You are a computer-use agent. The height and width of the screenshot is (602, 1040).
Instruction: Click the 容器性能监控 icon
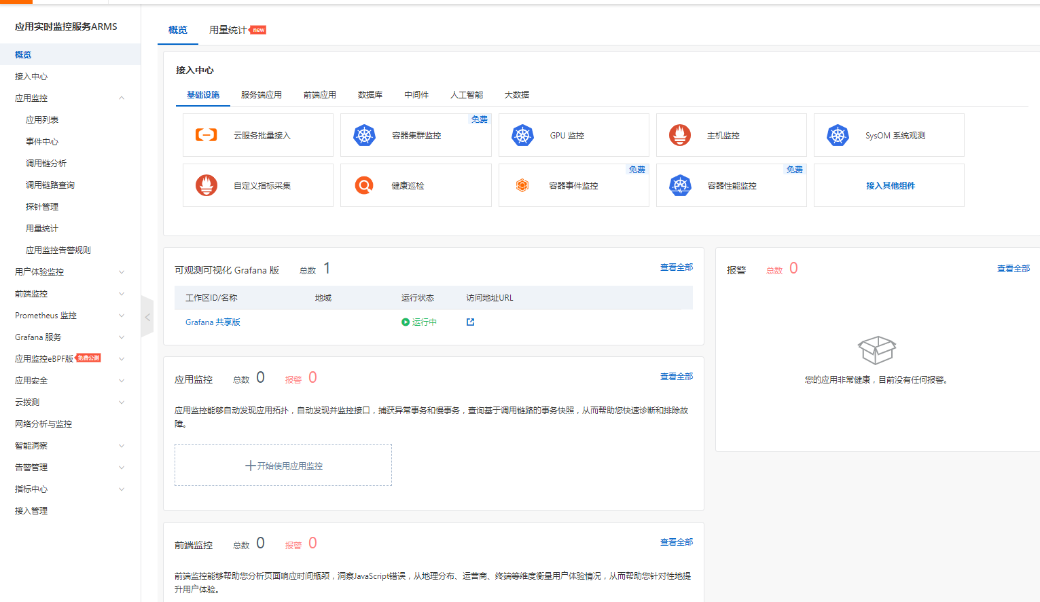(680, 185)
